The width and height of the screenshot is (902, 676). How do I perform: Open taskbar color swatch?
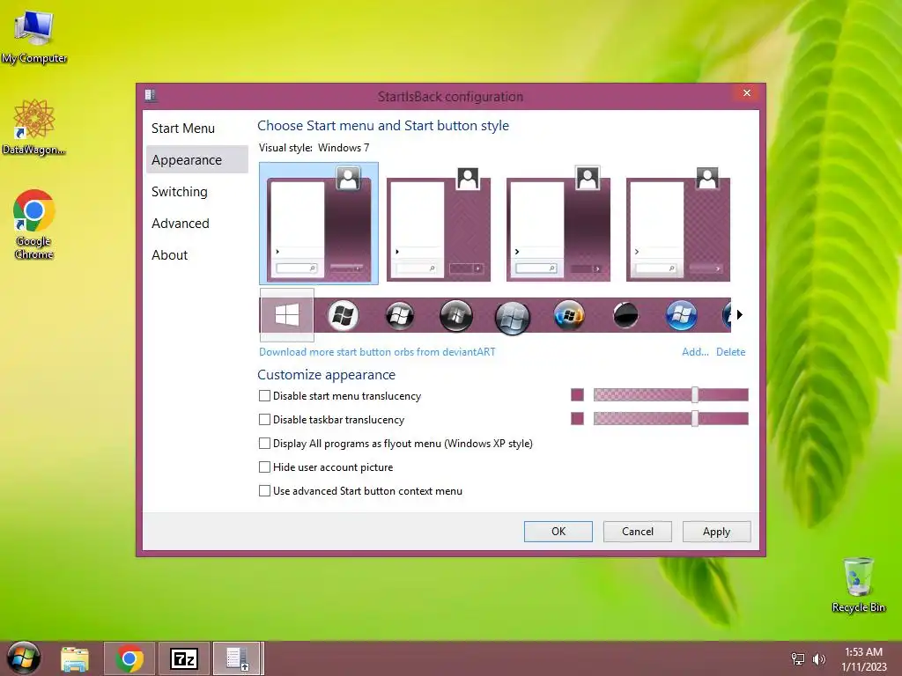pyautogui.click(x=577, y=418)
